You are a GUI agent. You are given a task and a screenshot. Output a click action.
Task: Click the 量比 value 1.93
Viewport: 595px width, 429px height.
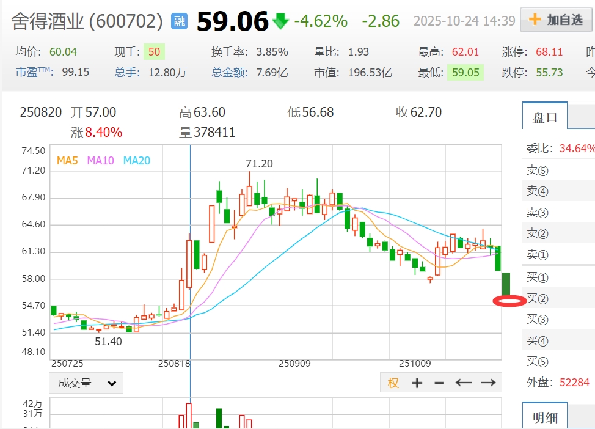(x=359, y=51)
